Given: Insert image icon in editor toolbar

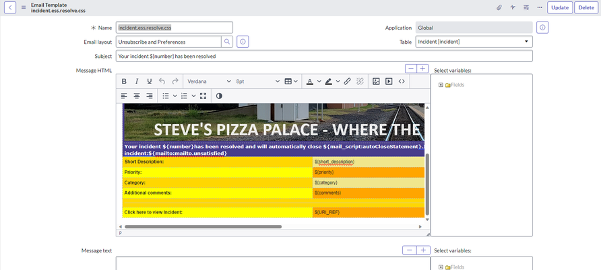Looking at the screenshot, I should click(x=376, y=81).
